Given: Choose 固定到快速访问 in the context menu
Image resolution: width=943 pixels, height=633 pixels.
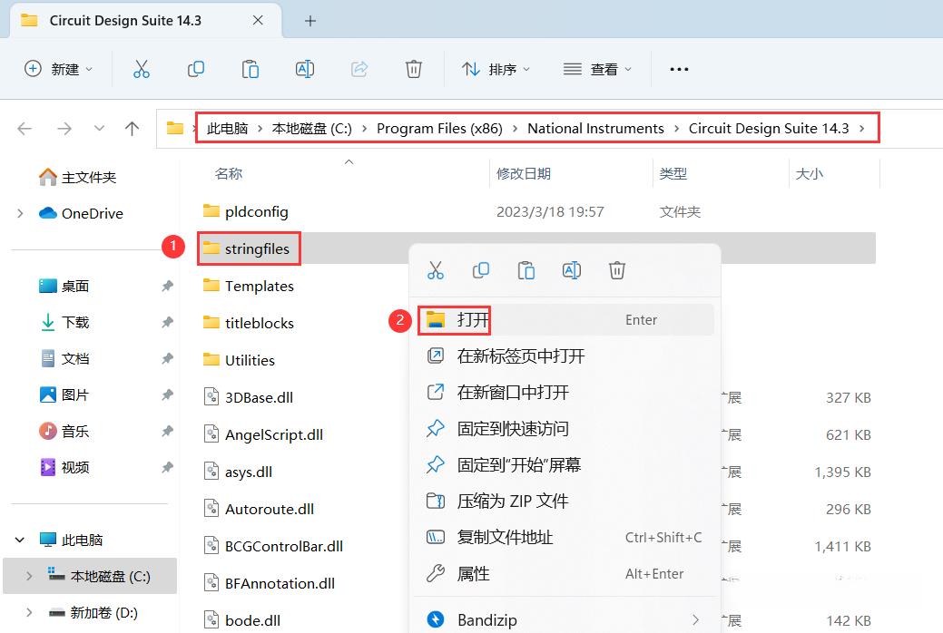Looking at the screenshot, I should pyautogui.click(x=565, y=429).
